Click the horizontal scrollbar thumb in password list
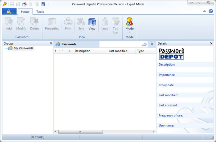 coord(81,132)
